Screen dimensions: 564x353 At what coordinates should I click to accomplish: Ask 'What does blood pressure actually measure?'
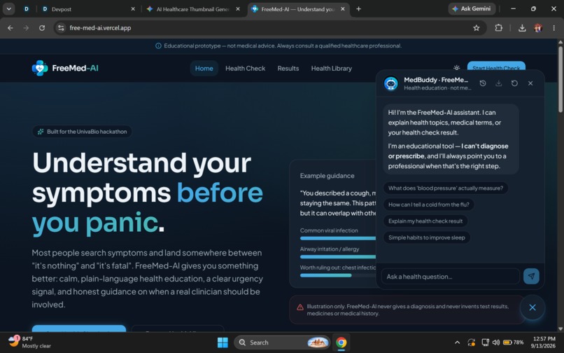445,188
